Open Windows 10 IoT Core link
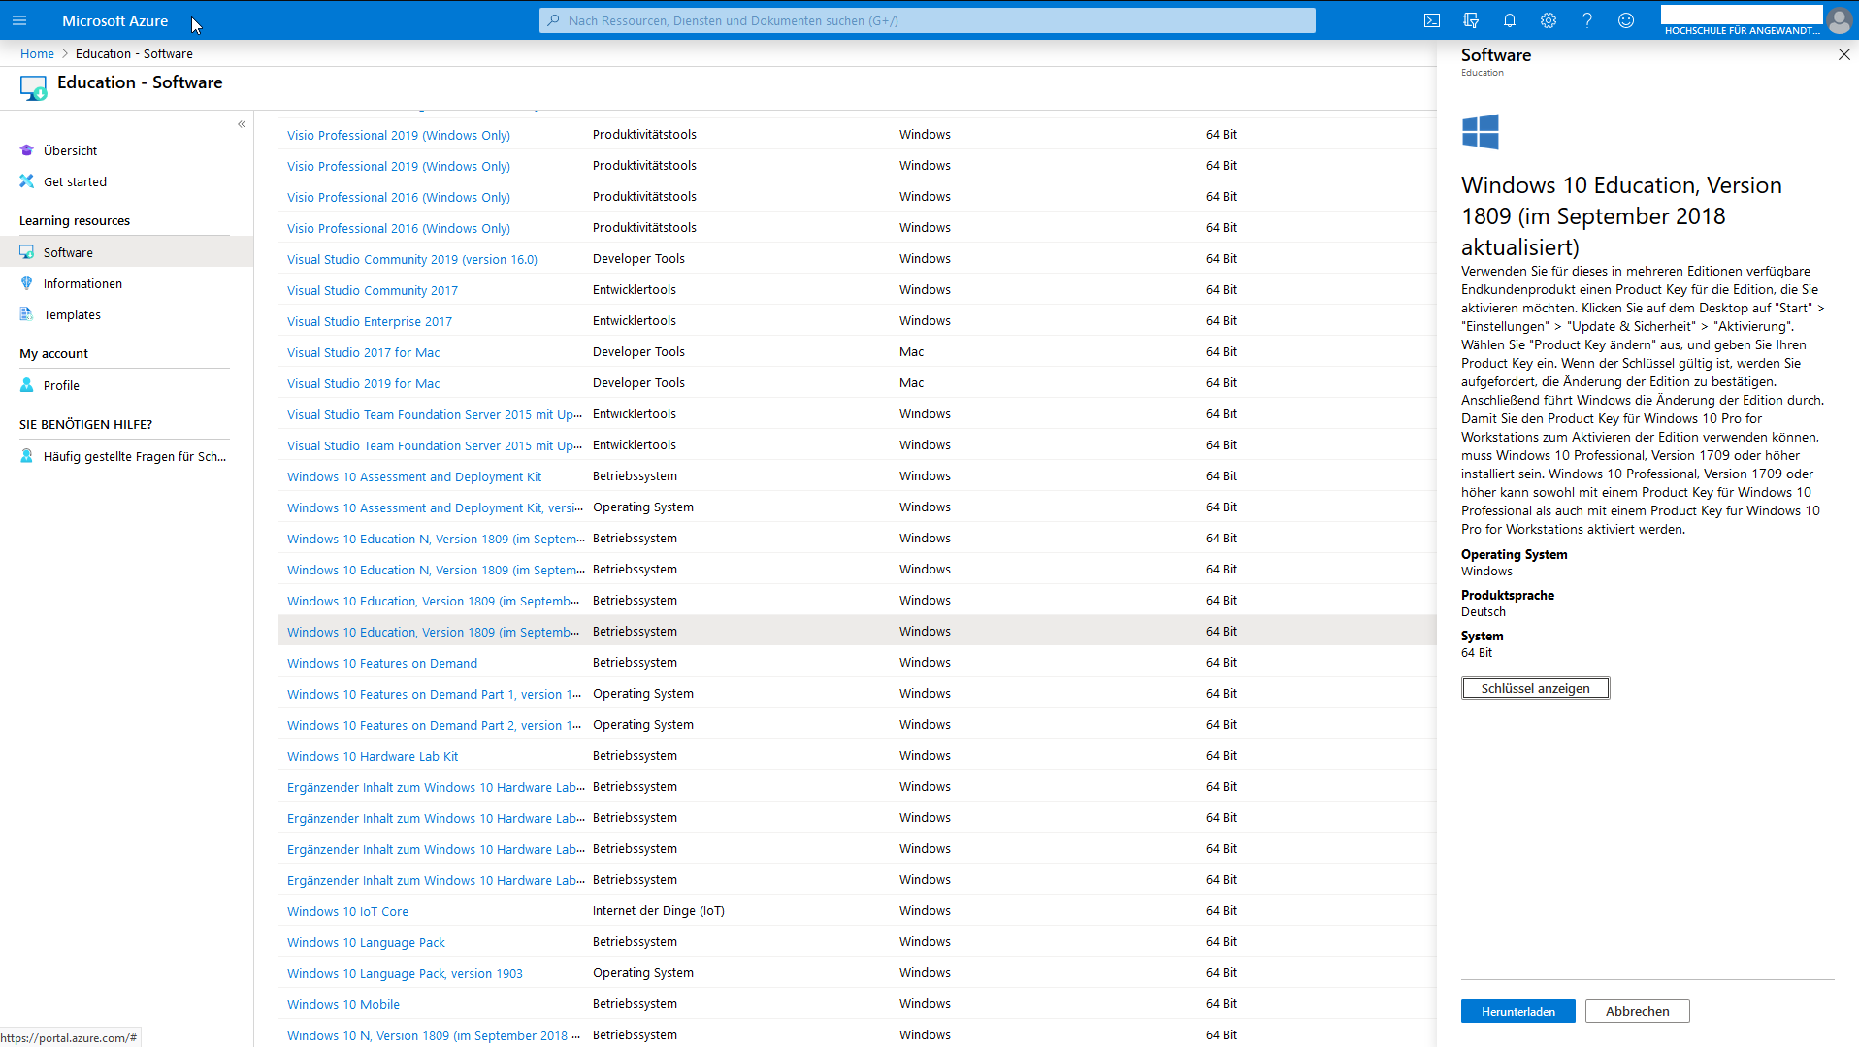Screen dimensions: 1859x1047 click(347, 911)
